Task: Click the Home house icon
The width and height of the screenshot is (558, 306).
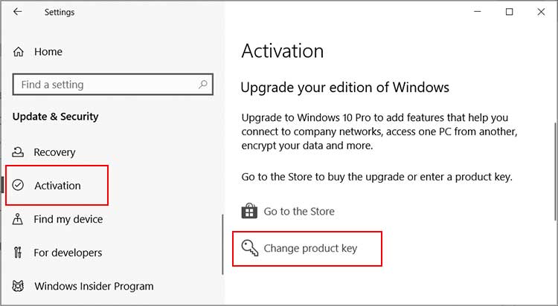Action: click(x=19, y=52)
